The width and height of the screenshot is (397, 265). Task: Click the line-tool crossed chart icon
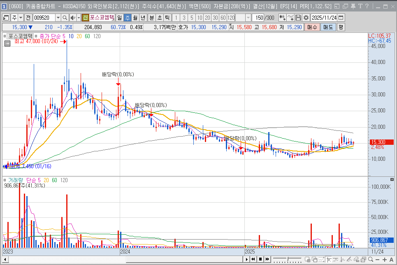click(x=290, y=18)
